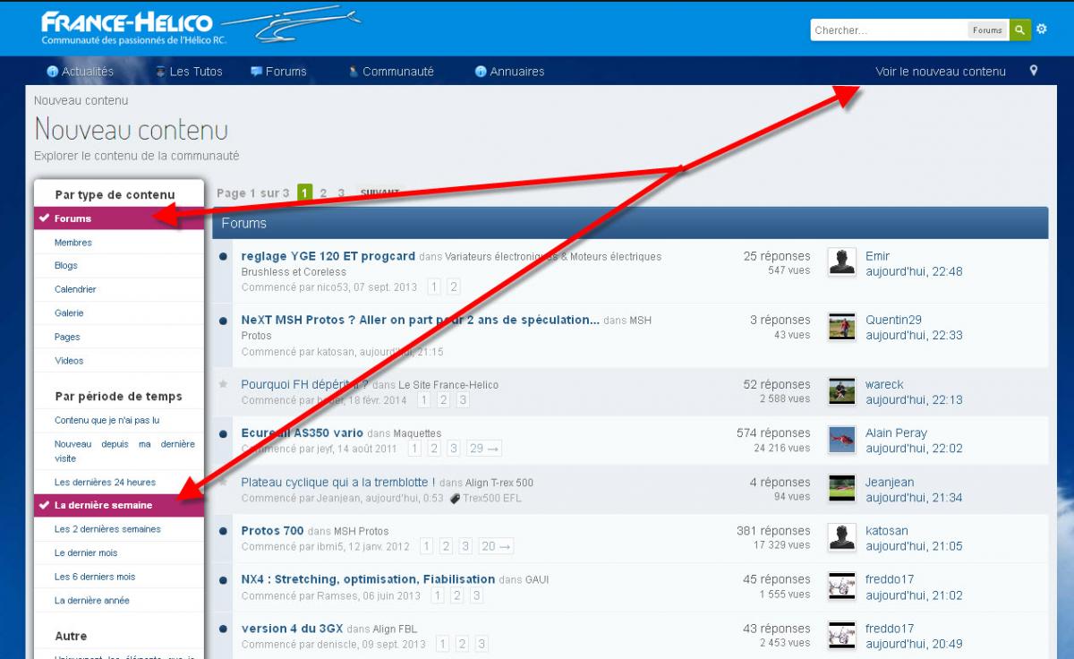Open Emir's avatar thumbnail

click(x=841, y=262)
